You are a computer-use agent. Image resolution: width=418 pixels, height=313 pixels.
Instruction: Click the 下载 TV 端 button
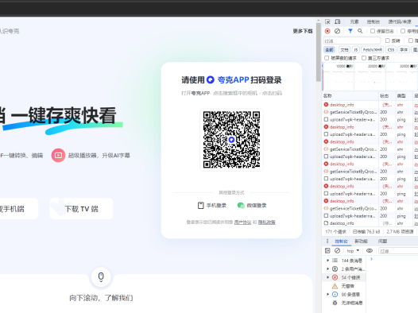click(x=81, y=209)
